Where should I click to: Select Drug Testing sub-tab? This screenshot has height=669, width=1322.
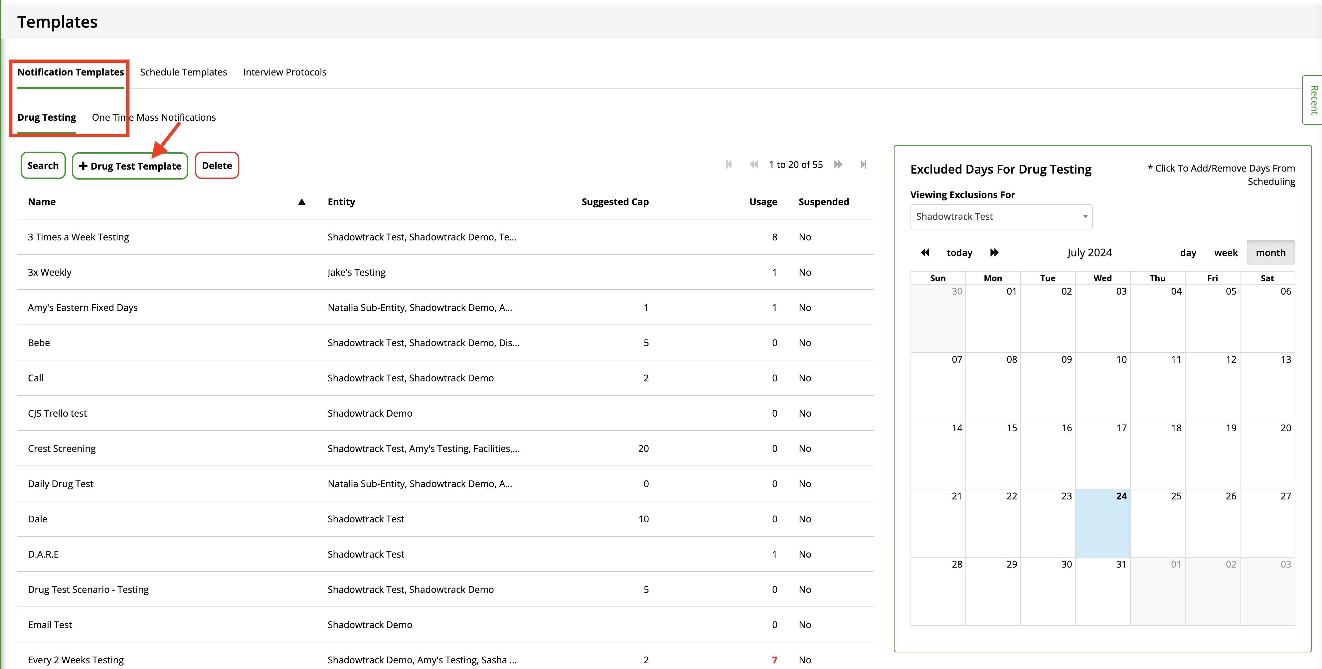pos(46,117)
